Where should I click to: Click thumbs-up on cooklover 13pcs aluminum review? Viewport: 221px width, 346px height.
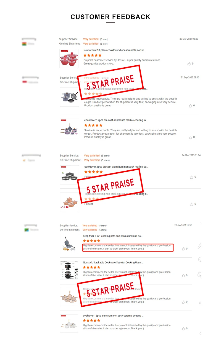(183, 329)
